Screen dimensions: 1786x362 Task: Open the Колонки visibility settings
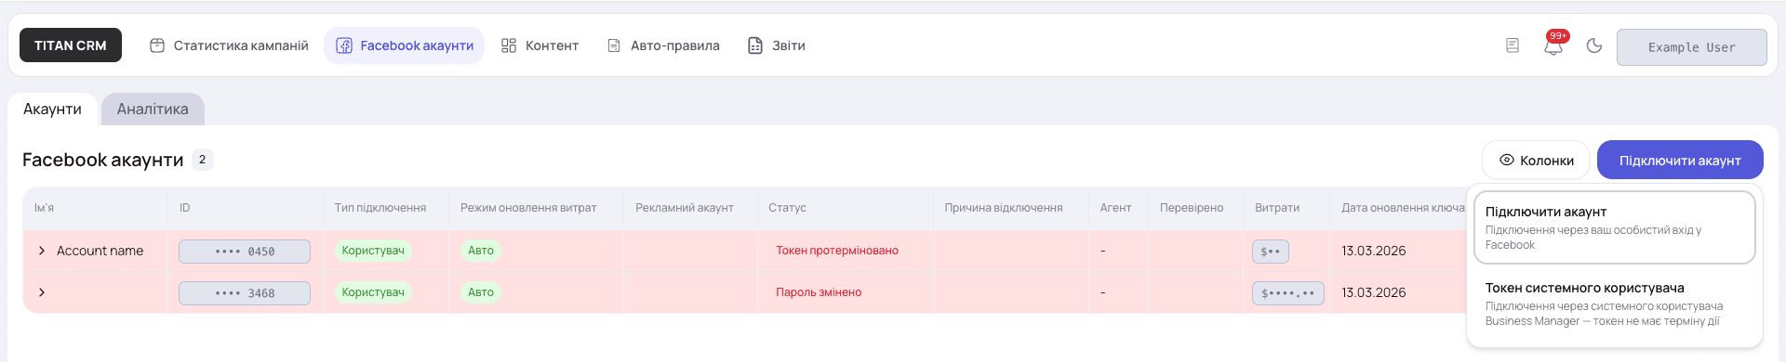(x=1537, y=161)
